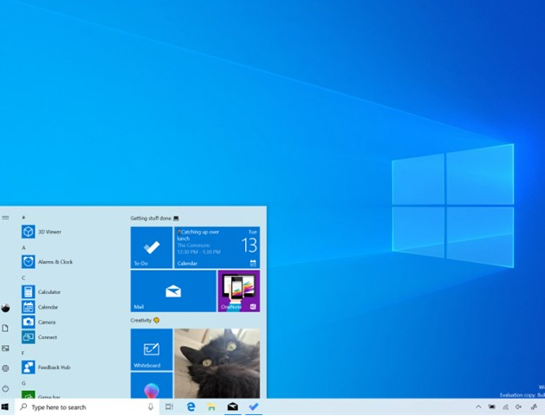Click the To-Do tile
545x416 pixels.
(152, 247)
